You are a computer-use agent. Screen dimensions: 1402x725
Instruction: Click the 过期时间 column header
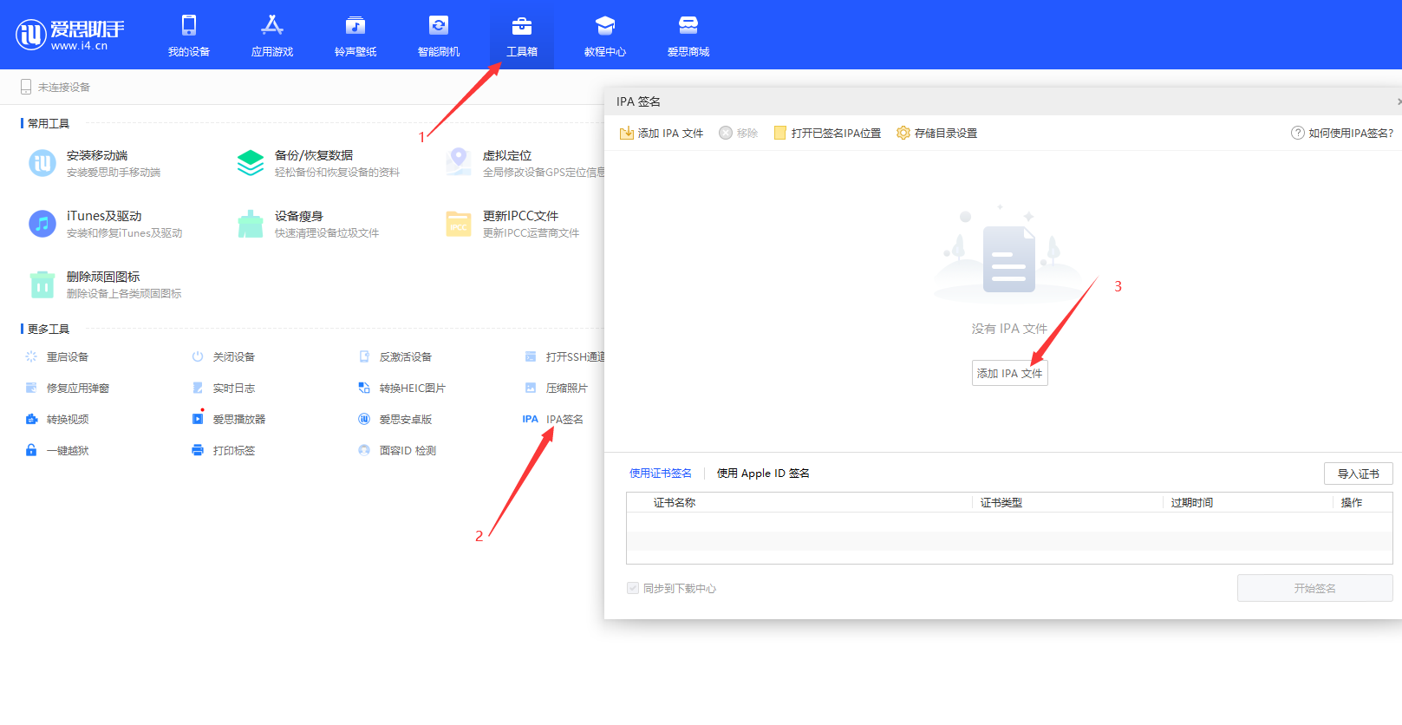(1192, 502)
